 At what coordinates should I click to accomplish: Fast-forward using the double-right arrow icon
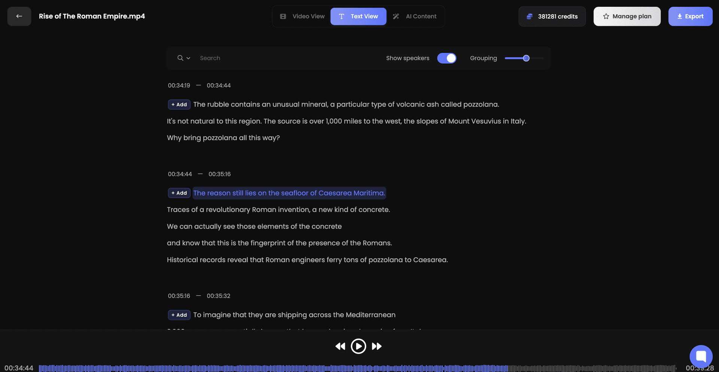click(377, 346)
